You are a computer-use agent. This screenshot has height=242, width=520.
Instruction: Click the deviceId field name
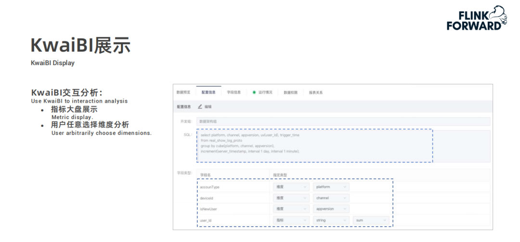coord(207,198)
